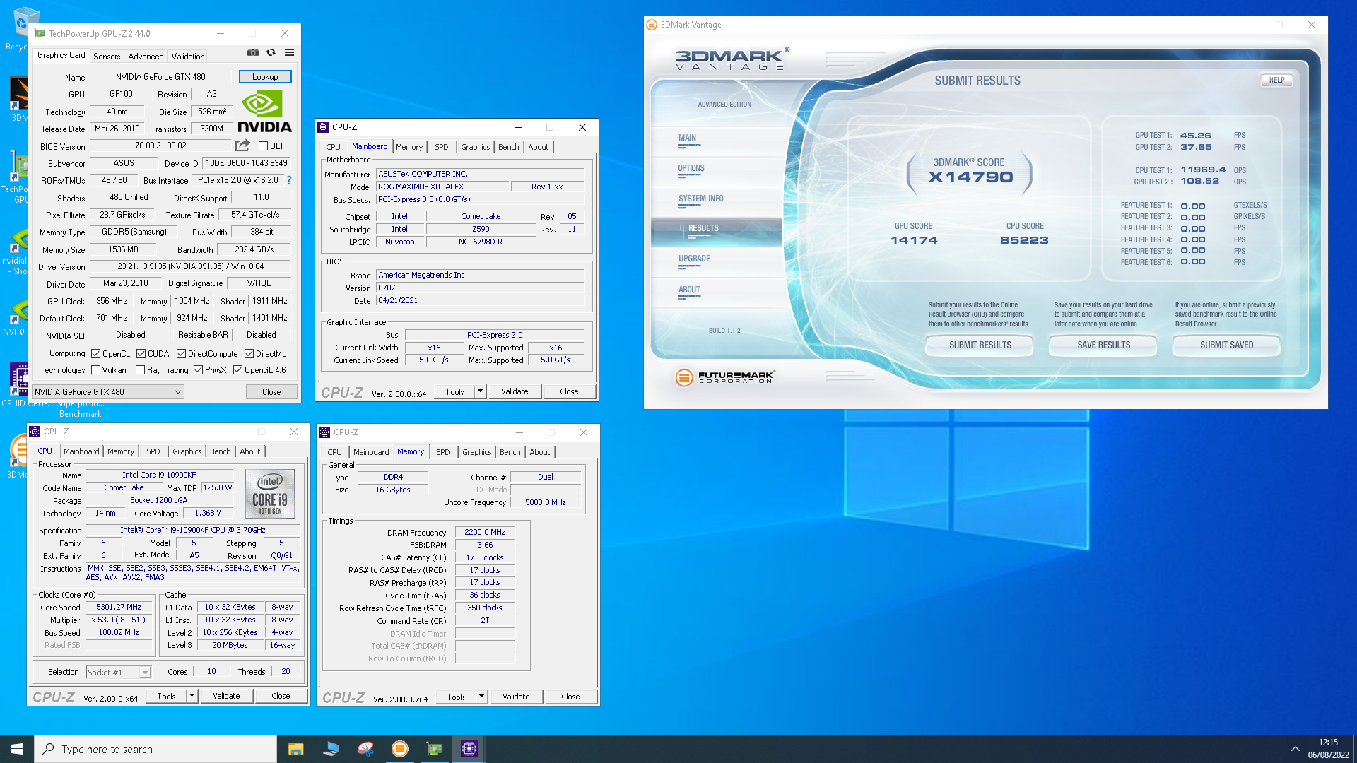Click the BIOS Version field 70.00.21.00.02
Image resolution: width=1357 pixels, height=763 pixels.
(x=160, y=146)
